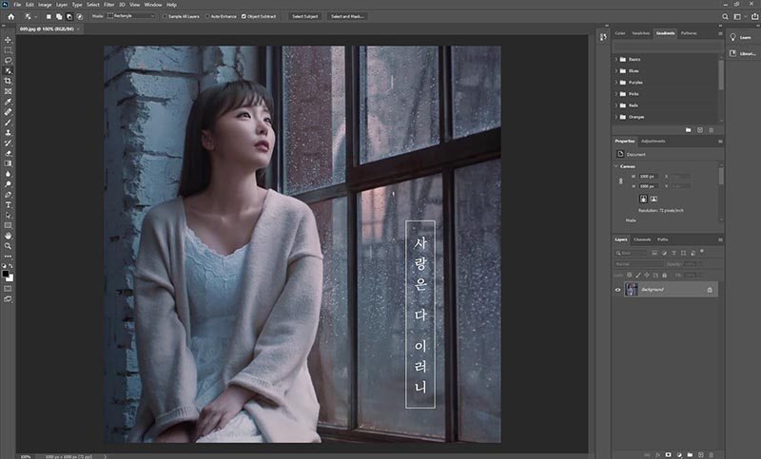Click the Select and Mask button

click(347, 16)
